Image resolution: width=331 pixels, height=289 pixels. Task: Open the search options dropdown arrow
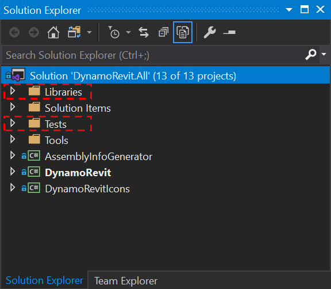click(x=324, y=54)
